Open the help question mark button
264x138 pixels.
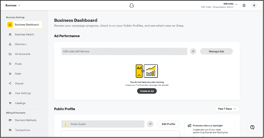[252, 127]
